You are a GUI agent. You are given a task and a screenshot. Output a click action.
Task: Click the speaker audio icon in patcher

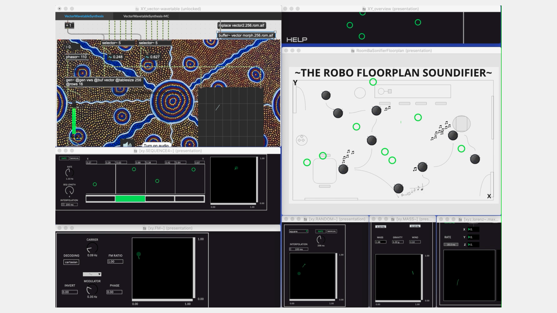point(127,144)
